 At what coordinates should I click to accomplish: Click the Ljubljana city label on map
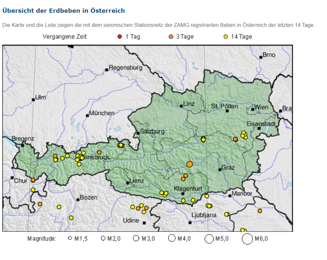tap(204, 215)
